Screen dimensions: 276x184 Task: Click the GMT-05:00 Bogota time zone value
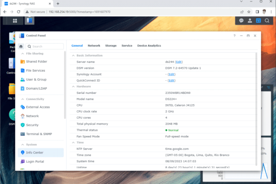point(197,155)
